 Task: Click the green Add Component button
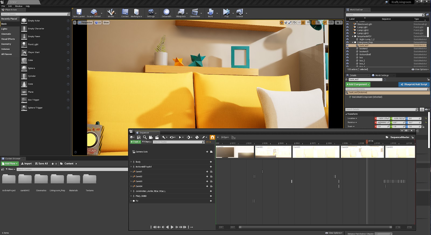pos(358,84)
